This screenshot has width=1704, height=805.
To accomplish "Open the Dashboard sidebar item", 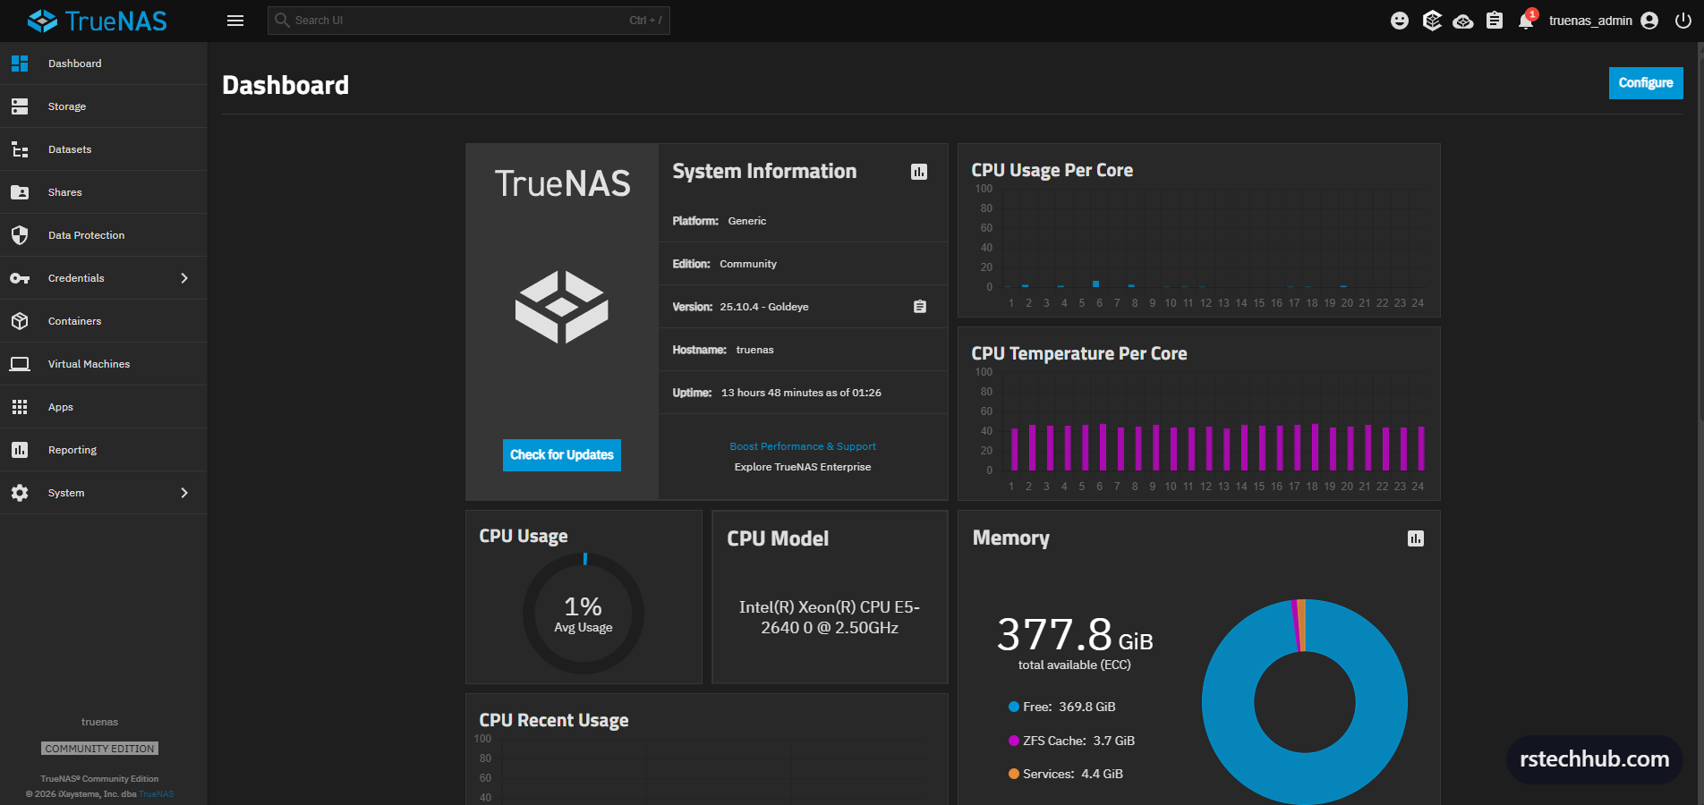I will [103, 64].
